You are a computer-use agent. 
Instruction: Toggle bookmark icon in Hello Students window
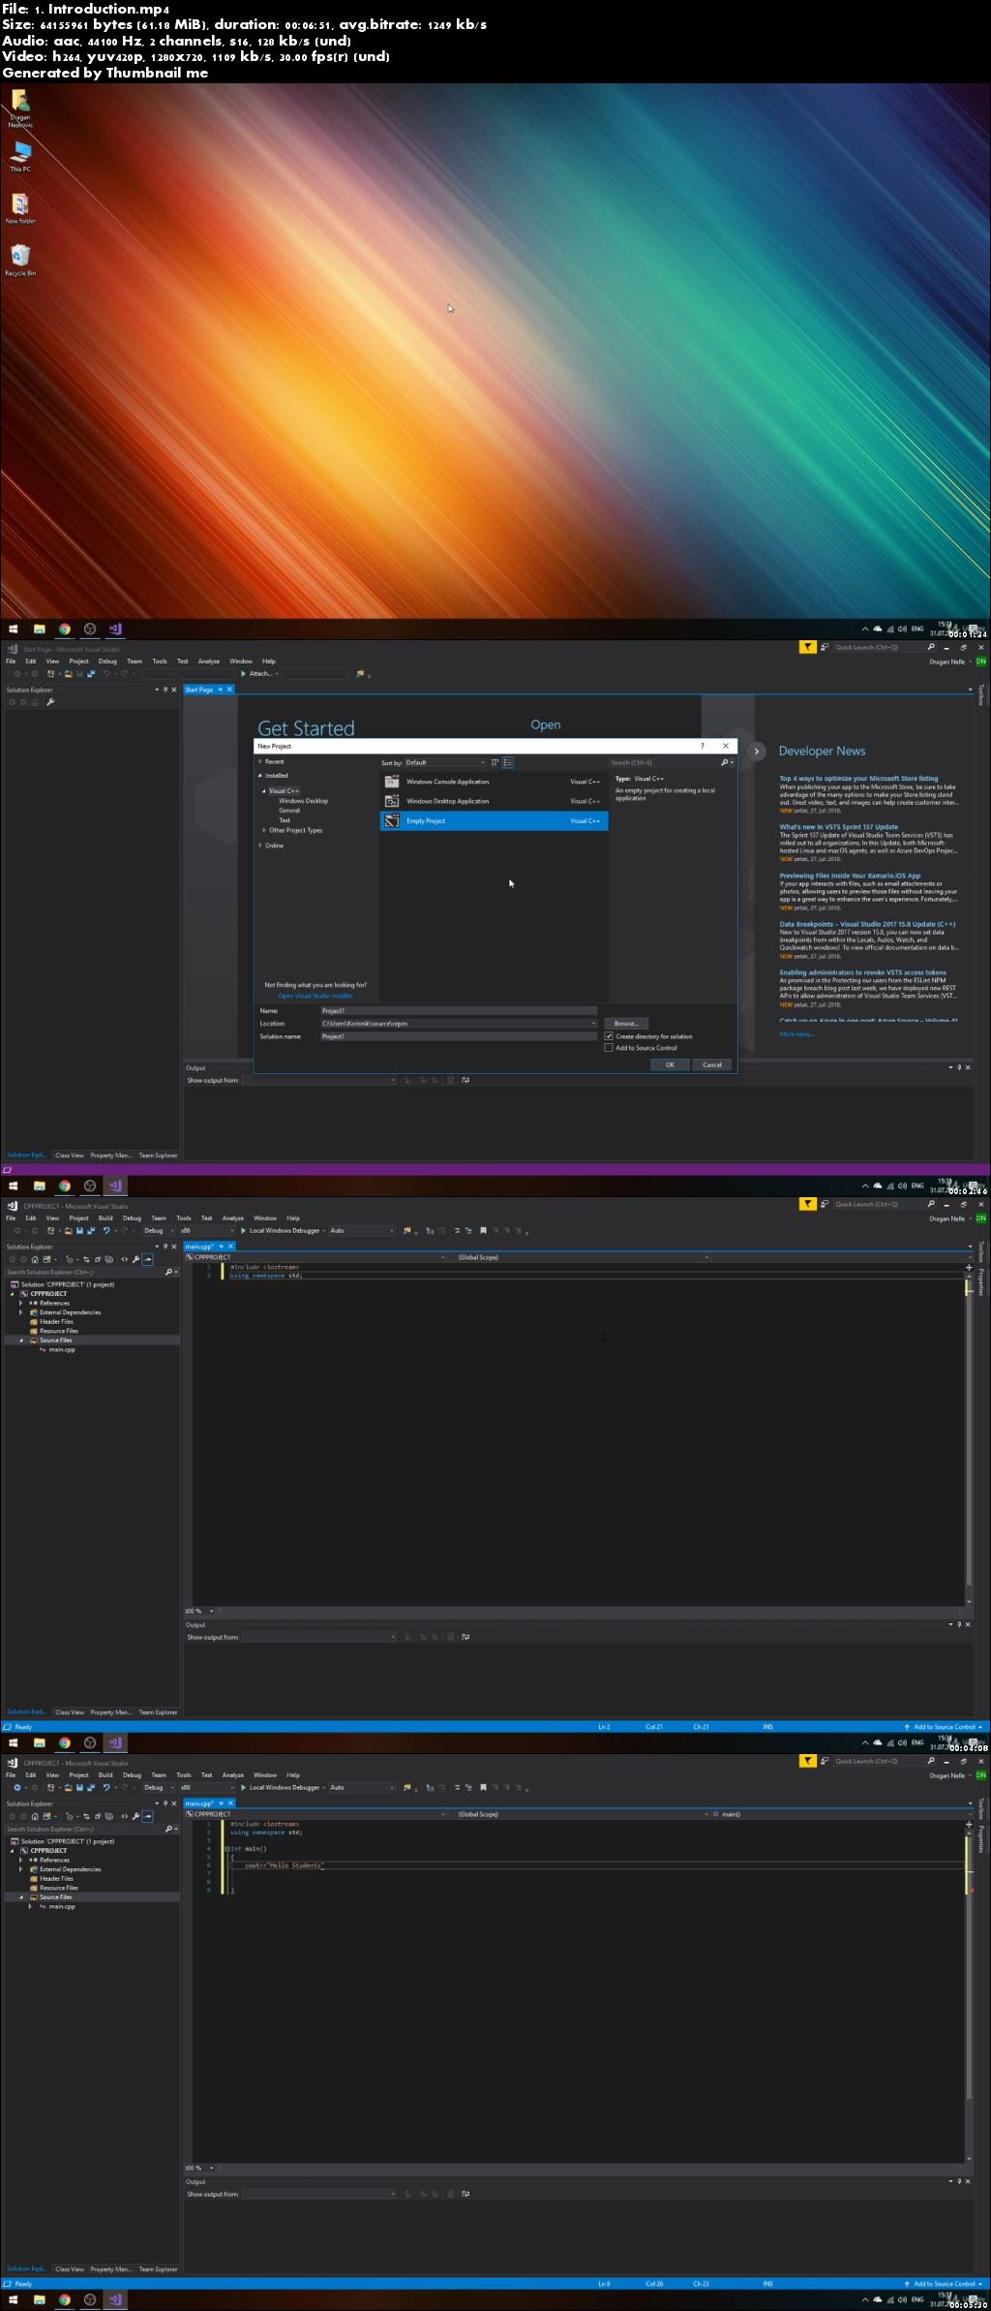click(483, 1787)
